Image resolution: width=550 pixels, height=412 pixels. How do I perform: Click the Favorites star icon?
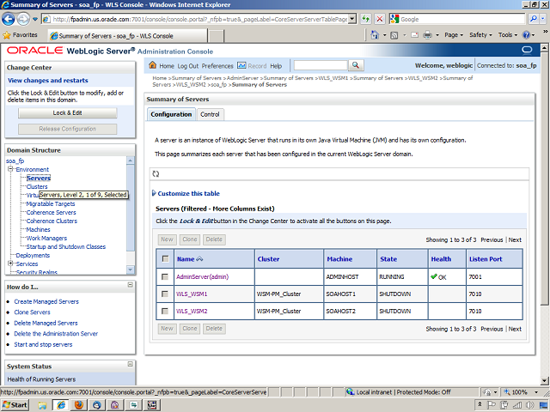[9, 35]
